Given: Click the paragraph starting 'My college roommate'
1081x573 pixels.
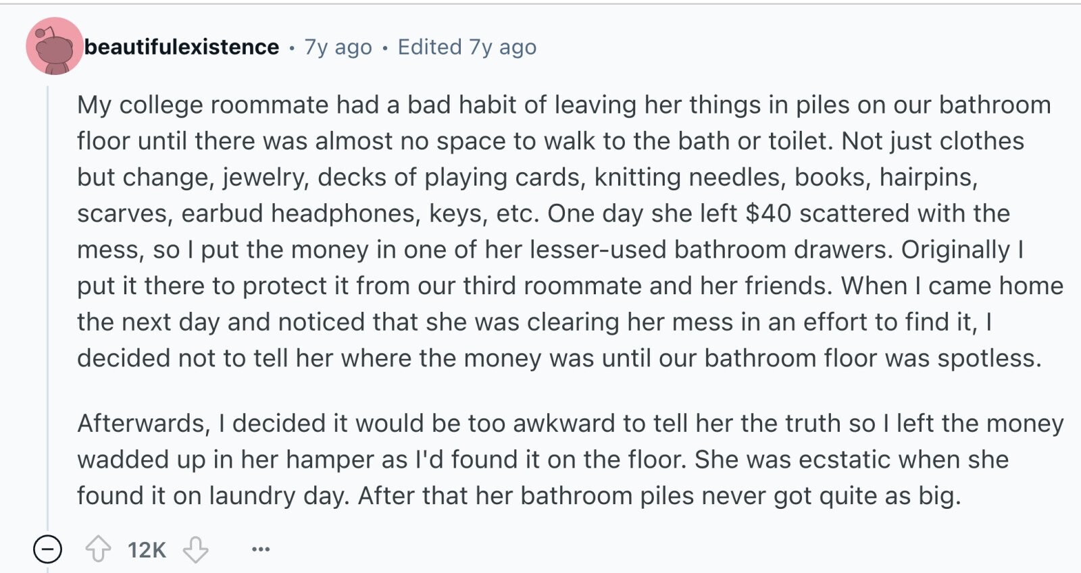Looking at the screenshot, I should (x=570, y=231).
